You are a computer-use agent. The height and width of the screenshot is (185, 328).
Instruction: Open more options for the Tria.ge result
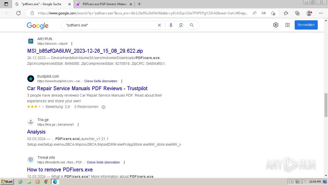coord(78,125)
